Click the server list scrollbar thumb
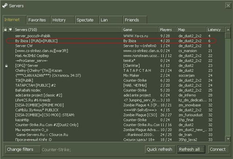Image resolution: width=233 pixels, height=159 pixels. click(x=228, y=36)
